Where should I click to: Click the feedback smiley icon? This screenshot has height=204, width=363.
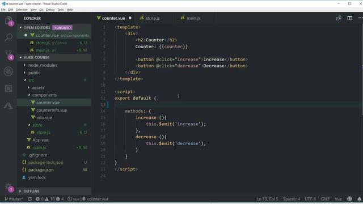click(349, 199)
